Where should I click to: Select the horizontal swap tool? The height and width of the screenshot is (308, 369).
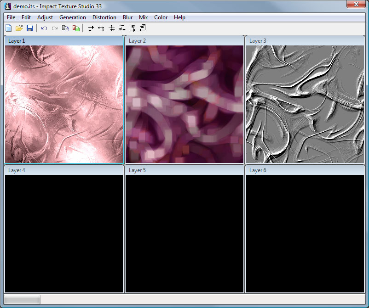click(x=91, y=28)
